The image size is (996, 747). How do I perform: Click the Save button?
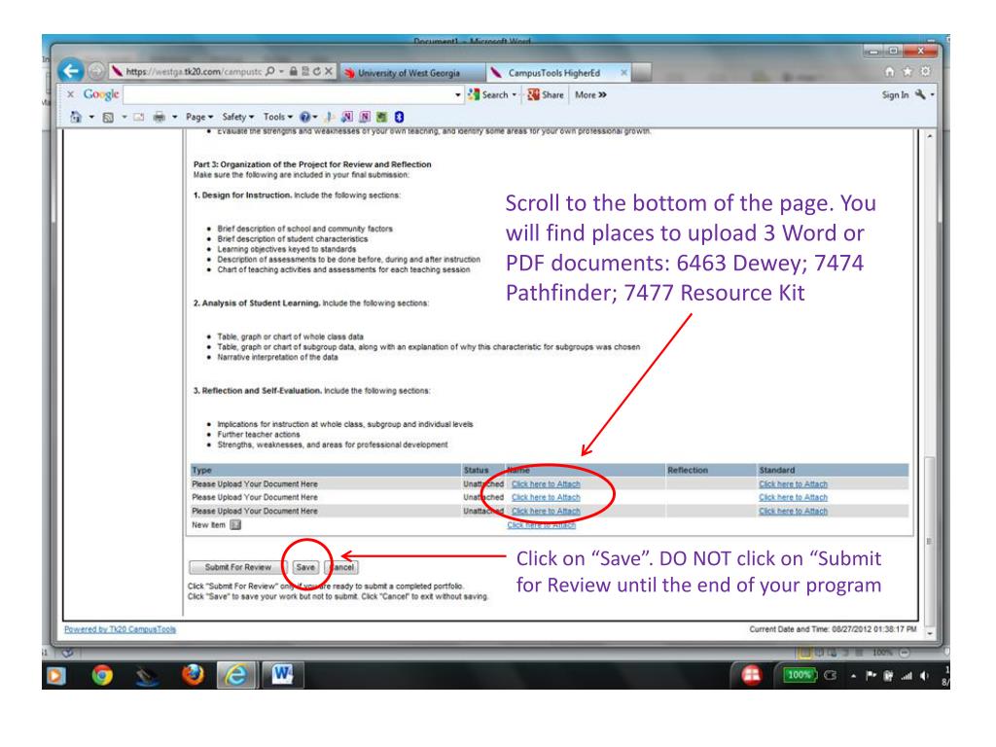pos(305,567)
